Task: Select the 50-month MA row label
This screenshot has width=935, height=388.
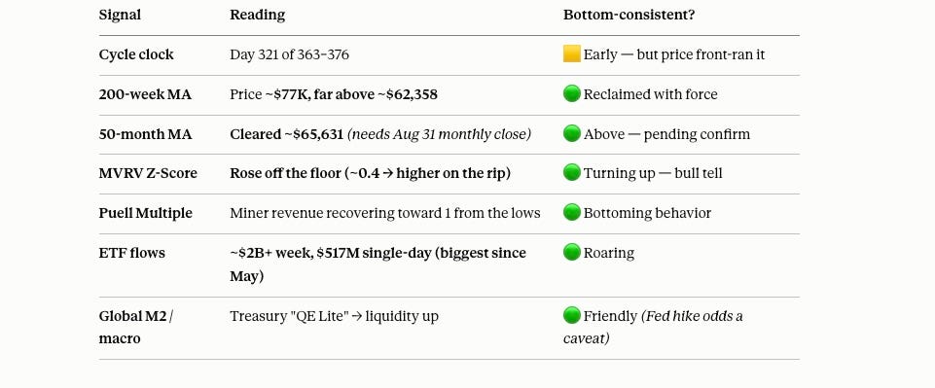Action: coord(145,134)
